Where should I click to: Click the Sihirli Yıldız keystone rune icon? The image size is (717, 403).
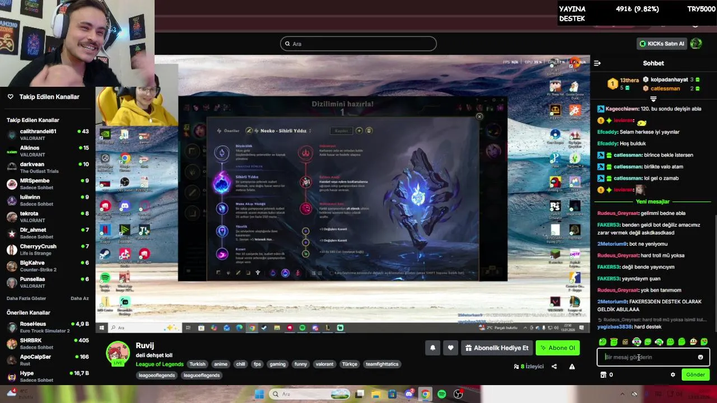coord(222,184)
